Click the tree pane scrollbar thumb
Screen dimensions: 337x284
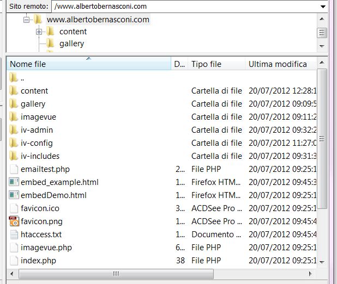coord(322,33)
